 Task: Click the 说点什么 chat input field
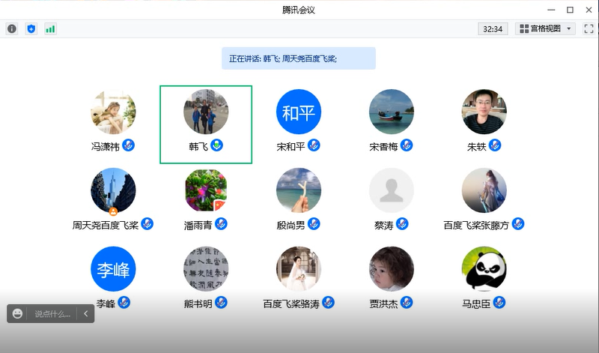52,314
